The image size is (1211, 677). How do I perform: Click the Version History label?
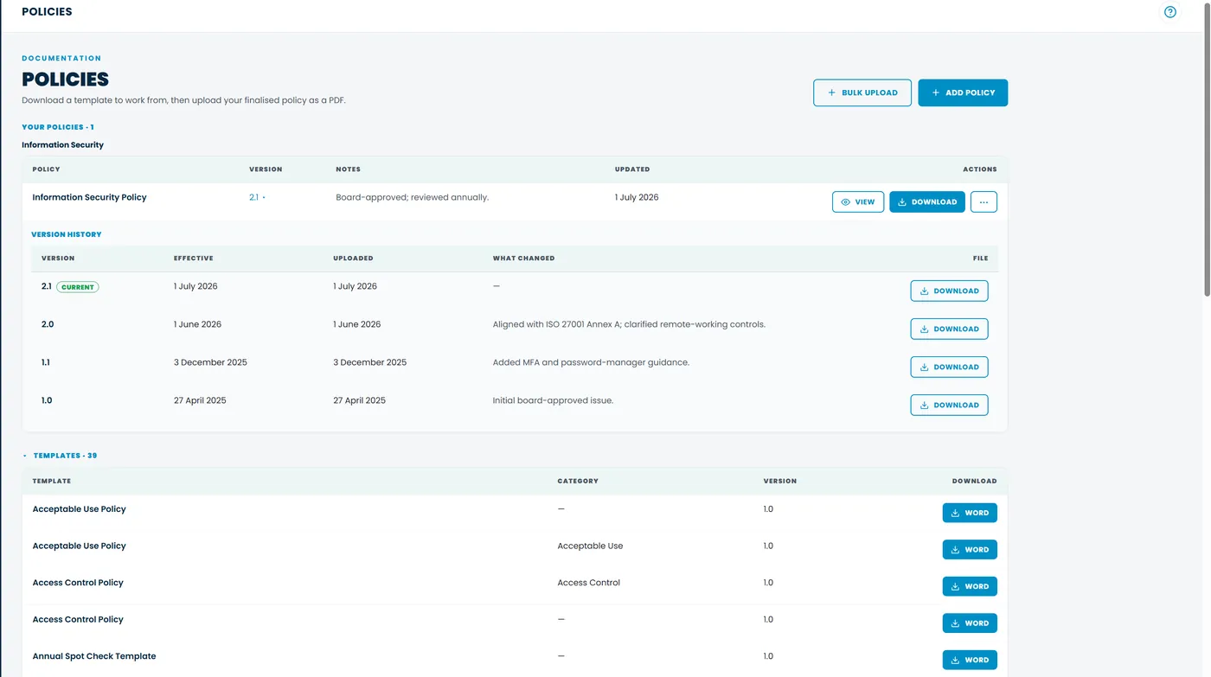tap(67, 234)
